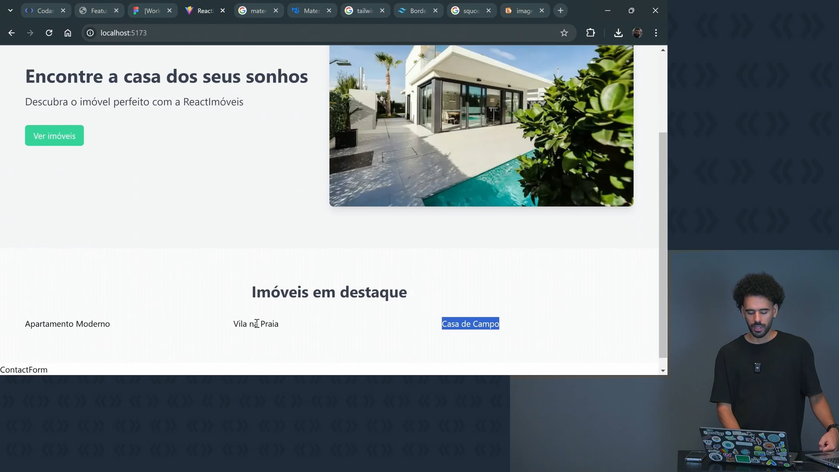
Task: Close the Material UI tab
Action: click(x=329, y=10)
